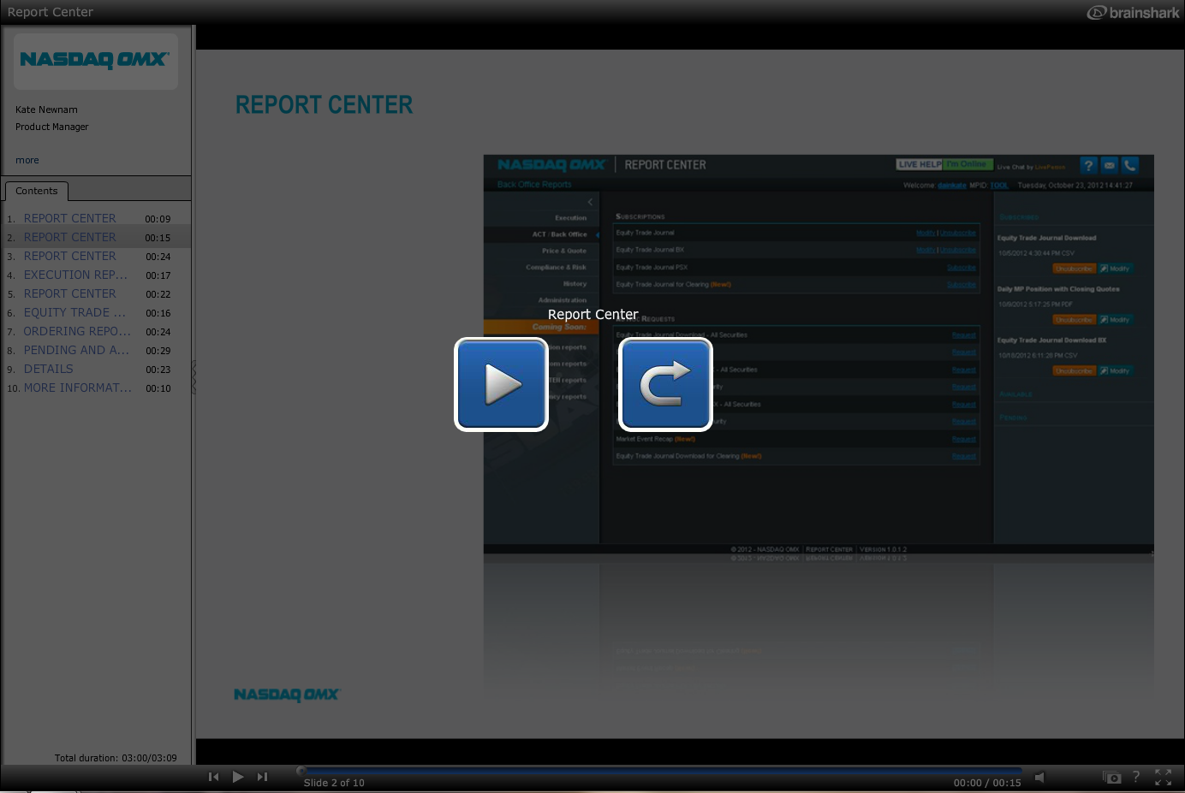The width and height of the screenshot is (1185, 793).
Task: Click the large play button overlay
Action: [x=501, y=384]
